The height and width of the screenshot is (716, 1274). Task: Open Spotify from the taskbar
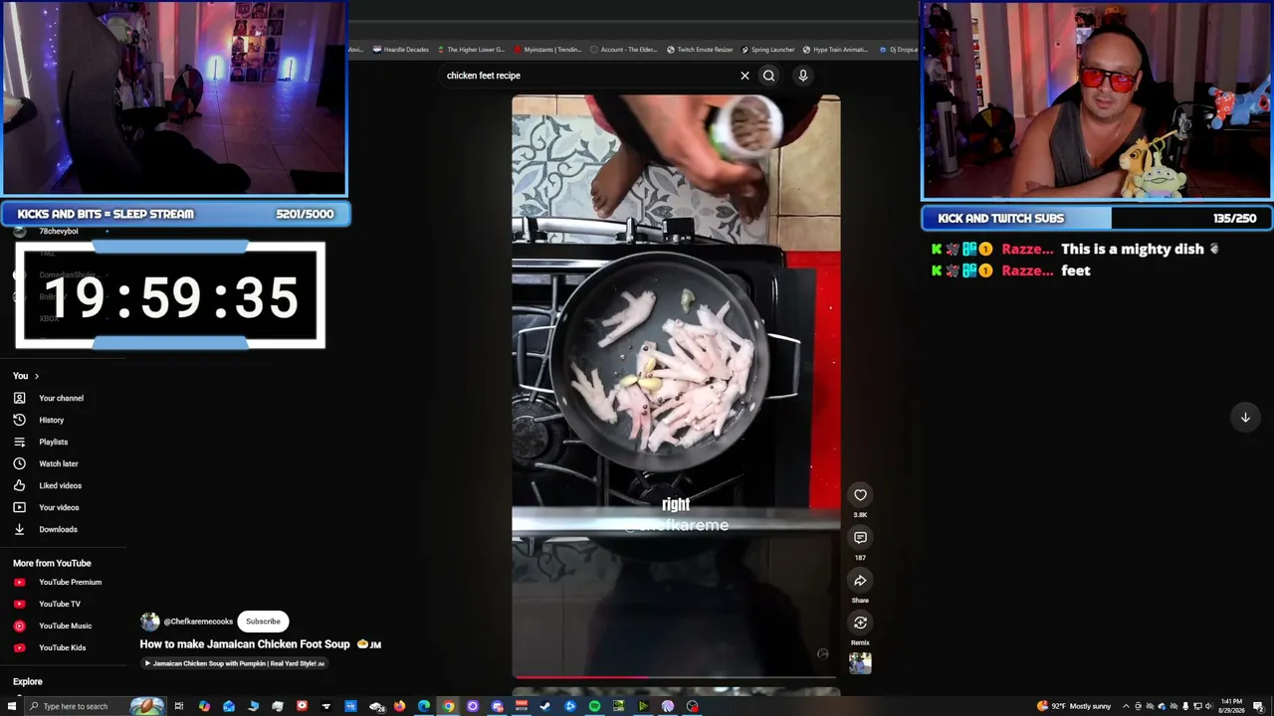tap(594, 706)
